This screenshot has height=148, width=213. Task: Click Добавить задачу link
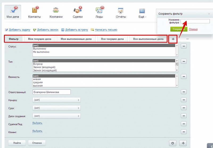(19, 30)
